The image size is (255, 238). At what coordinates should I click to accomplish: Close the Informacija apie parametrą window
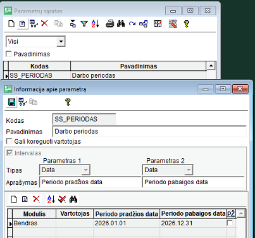click(240, 89)
